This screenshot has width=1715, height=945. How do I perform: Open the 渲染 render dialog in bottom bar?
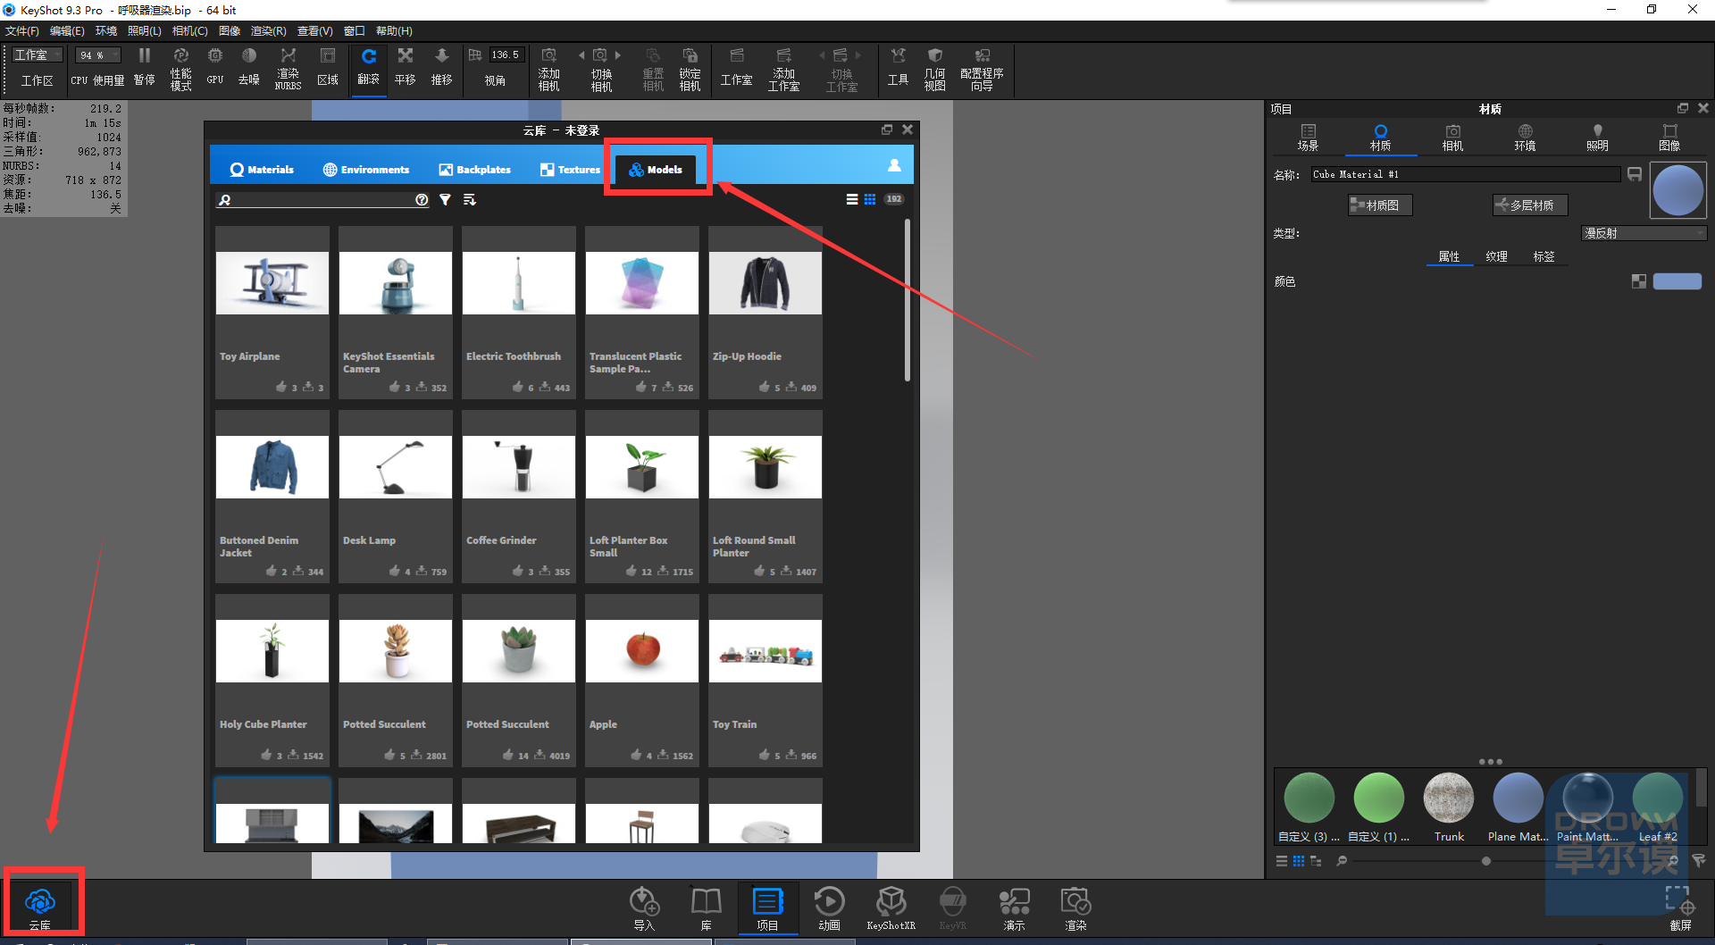pyautogui.click(x=1075, y=908)
